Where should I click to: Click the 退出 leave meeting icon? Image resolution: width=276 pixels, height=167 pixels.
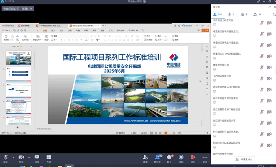[193, 157]
